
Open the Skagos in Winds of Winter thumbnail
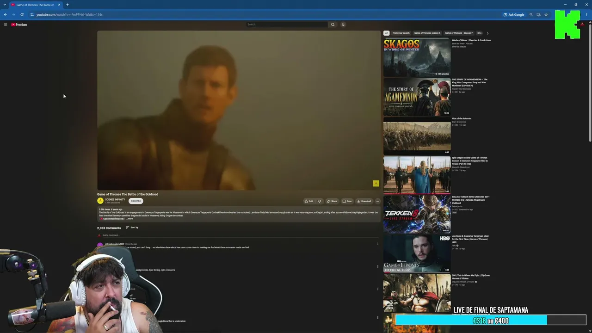click(417, 57)
